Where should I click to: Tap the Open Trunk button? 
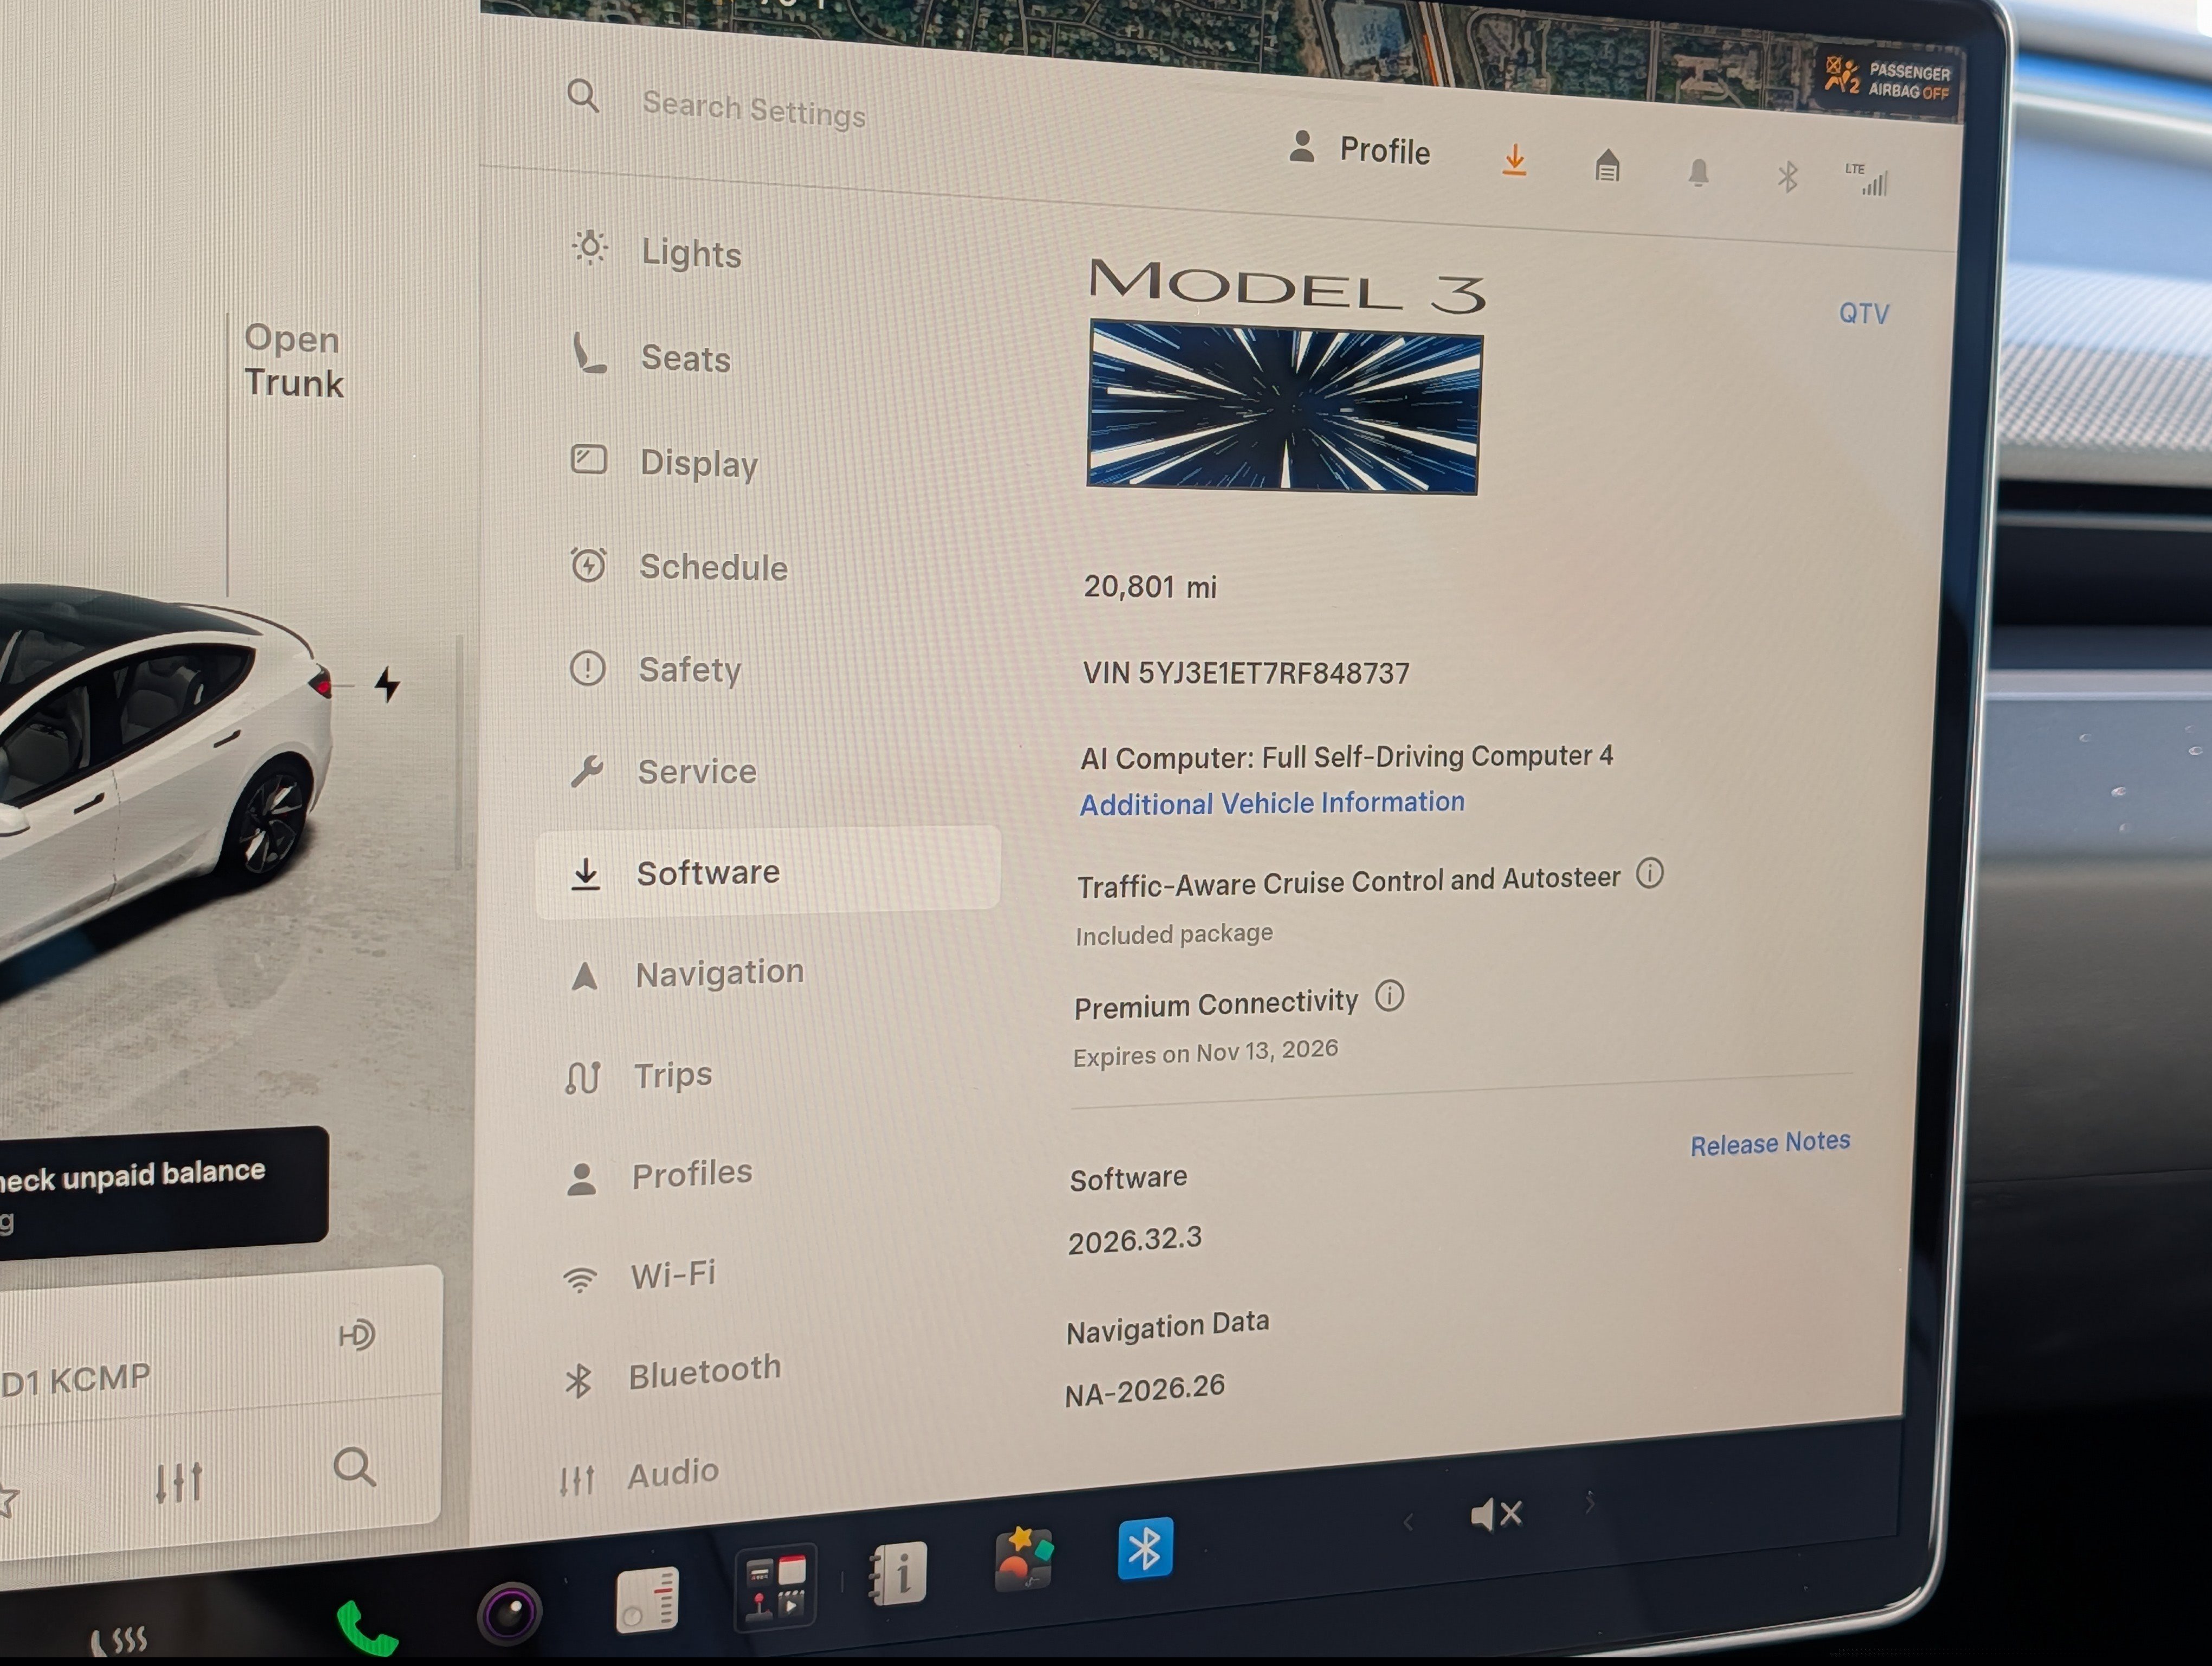click(x=293, y=360)
